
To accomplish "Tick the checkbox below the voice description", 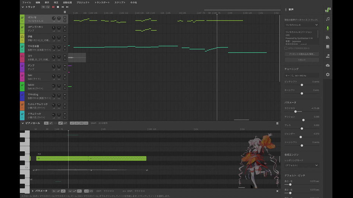I will pos(286,48).
